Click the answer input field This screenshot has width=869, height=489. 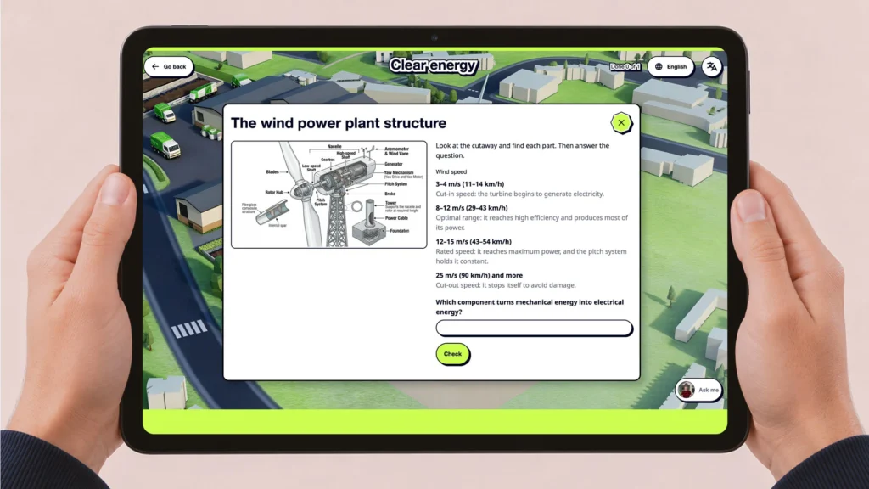click(534, 328)
